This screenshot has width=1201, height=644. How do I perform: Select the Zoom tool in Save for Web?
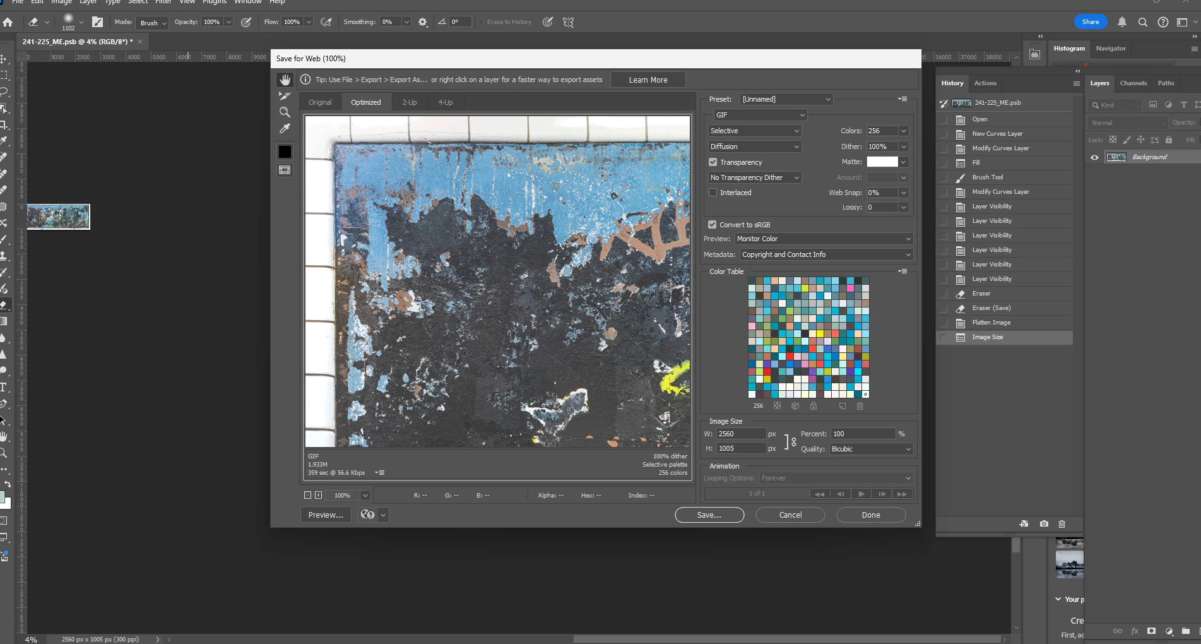285,112
